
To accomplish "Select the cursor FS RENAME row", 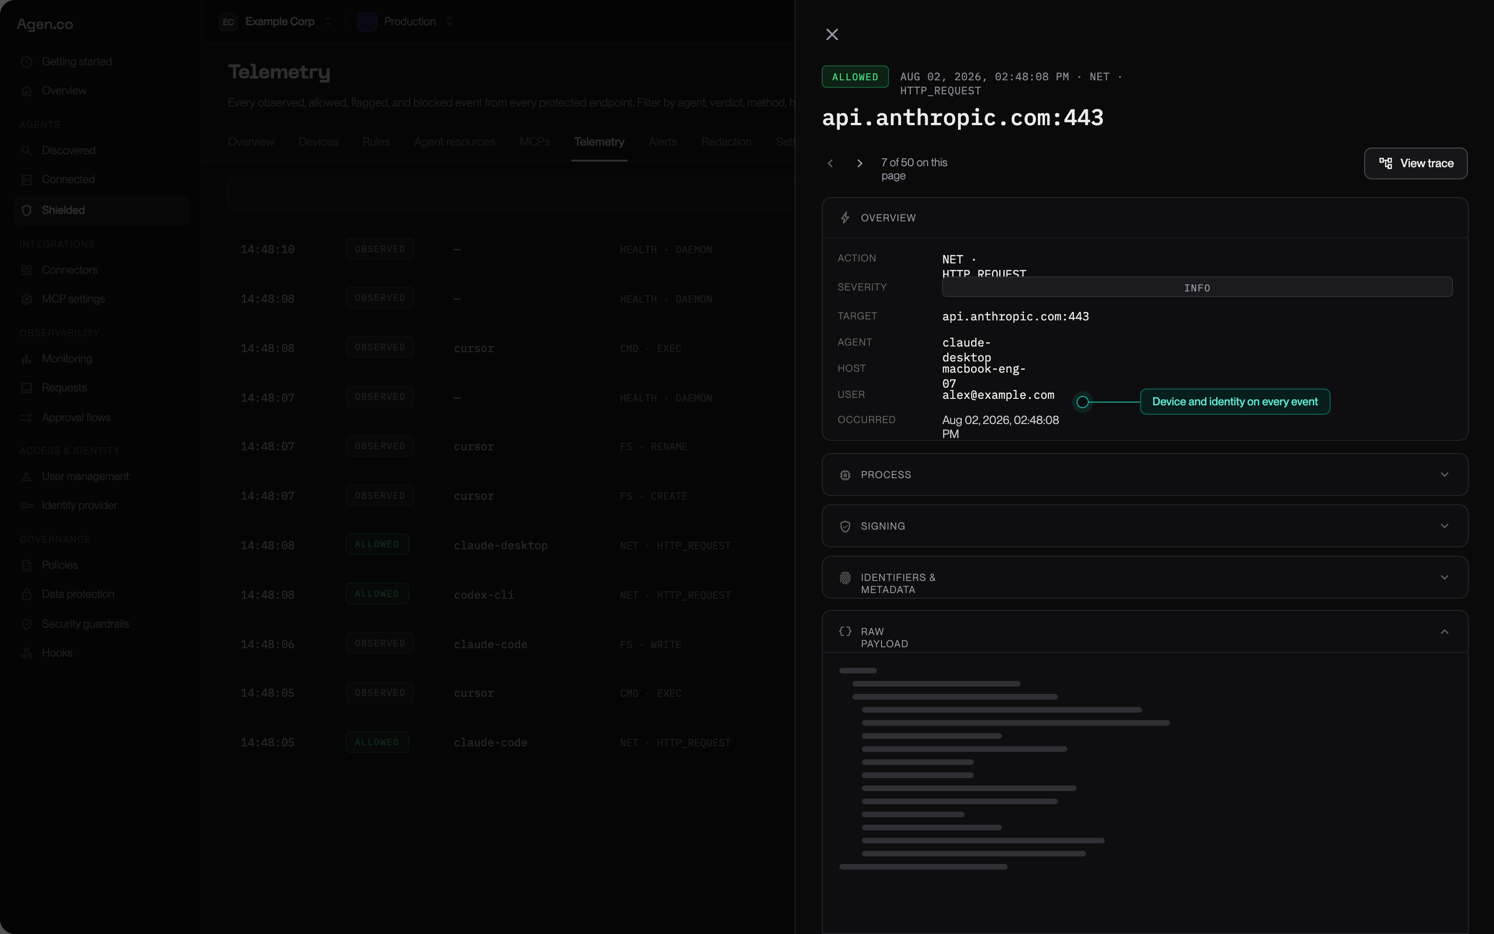I will (x=511, y=446).
